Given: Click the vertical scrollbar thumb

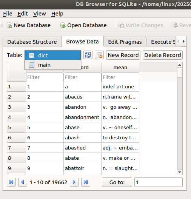Looking at the screenshot, I should (x=180, y=73).
